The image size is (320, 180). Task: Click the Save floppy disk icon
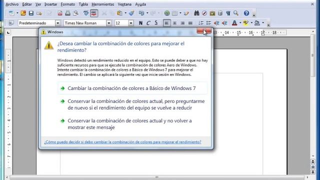coord(31,13)
